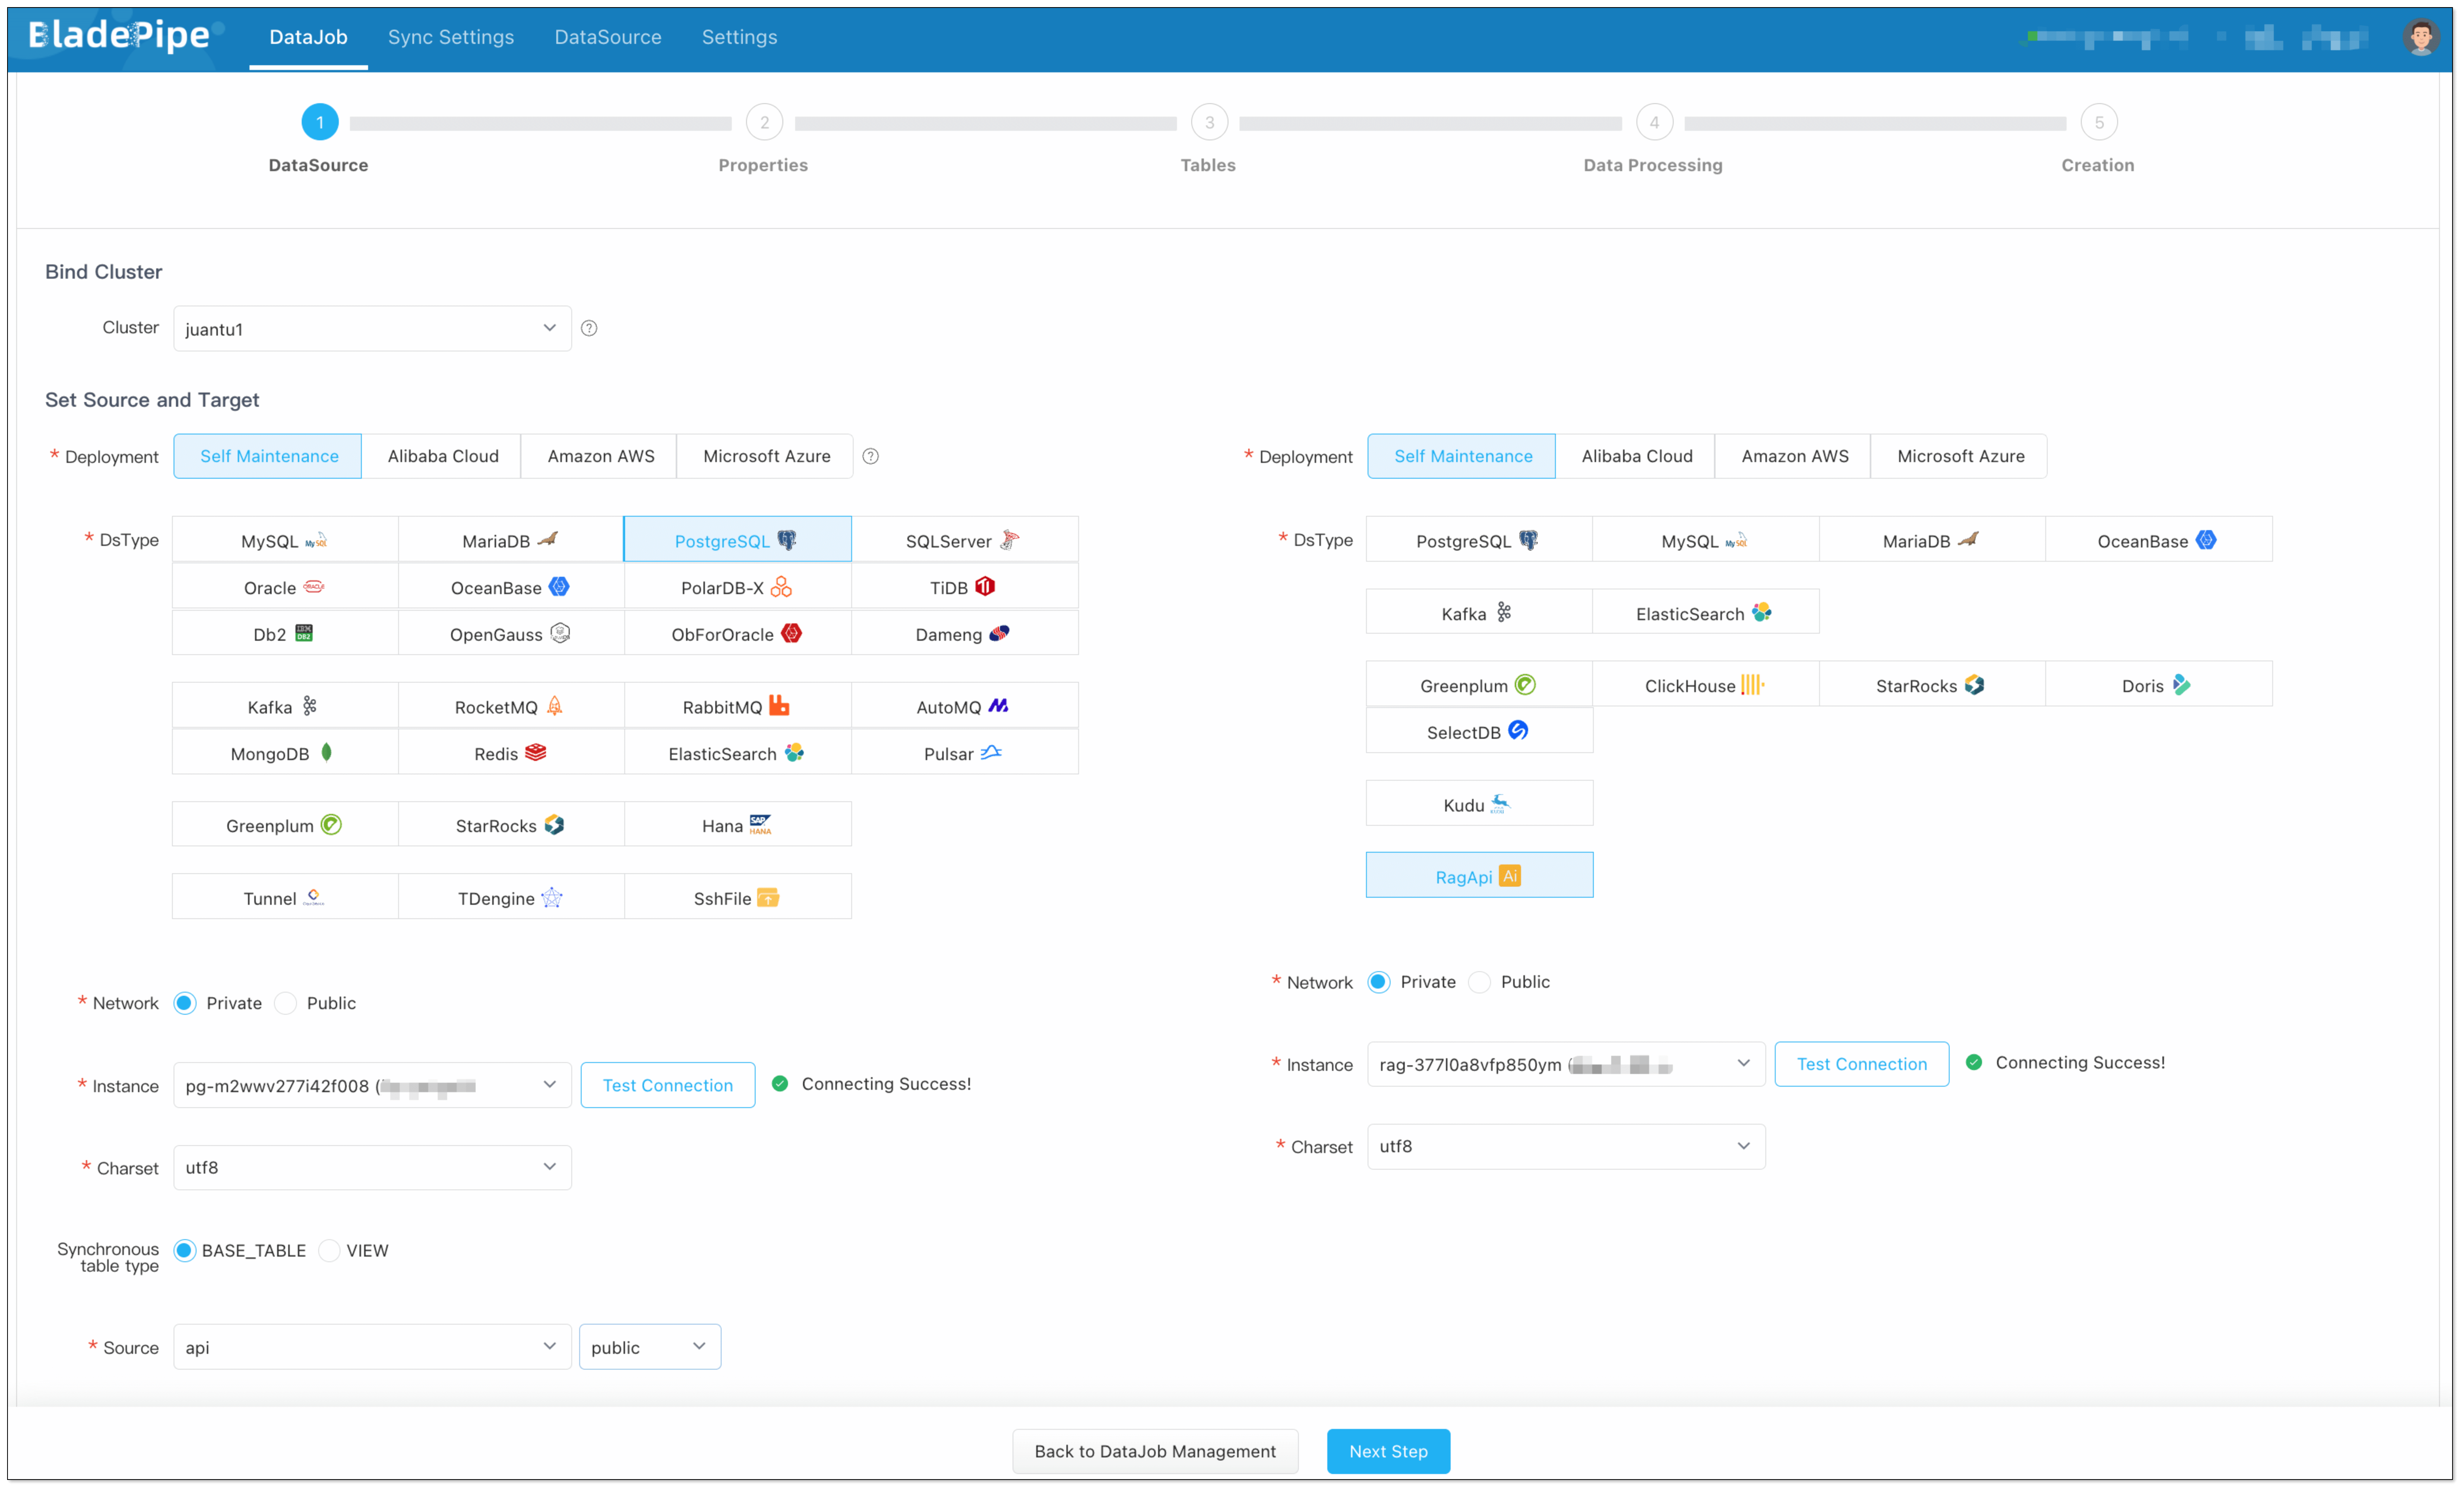Open the public schema dropdown
The width and height of the screenshot is (2464, 1491).
pos(649,1347)
